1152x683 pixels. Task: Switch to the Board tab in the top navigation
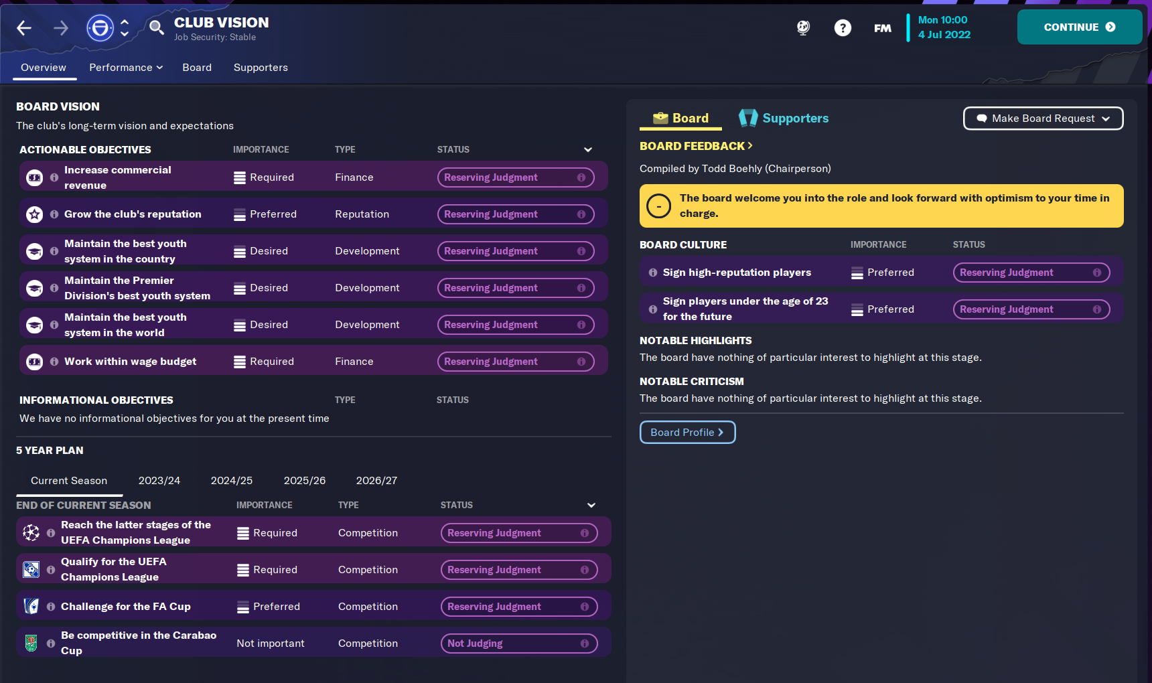point(197,68)
